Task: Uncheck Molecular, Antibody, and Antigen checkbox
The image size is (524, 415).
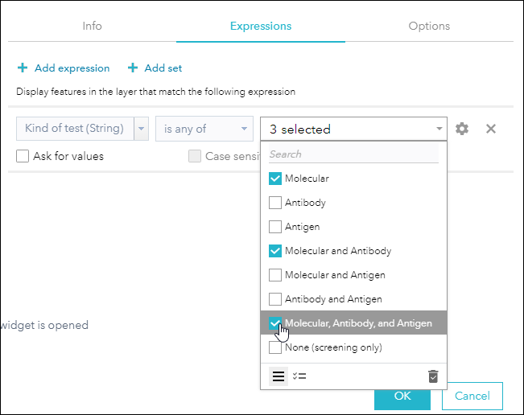Action: [x=275, y=323]
